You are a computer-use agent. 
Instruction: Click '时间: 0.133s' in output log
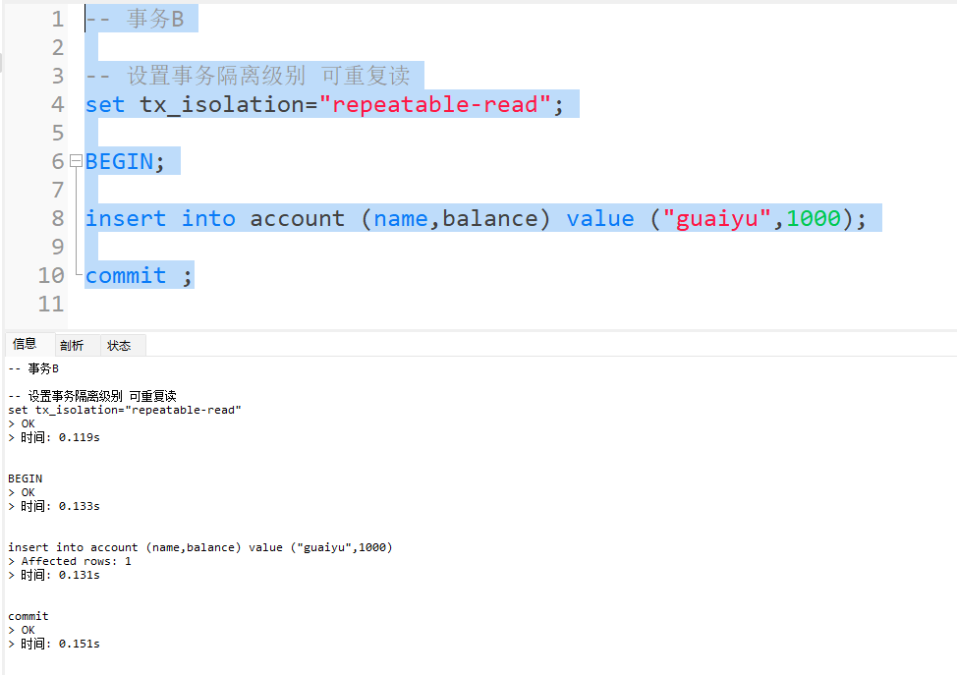click(60, 507)
